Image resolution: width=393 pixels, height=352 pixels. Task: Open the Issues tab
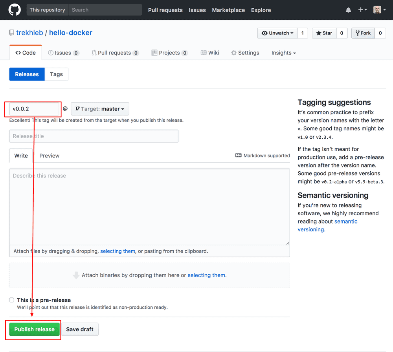click(x=64, y=53)
